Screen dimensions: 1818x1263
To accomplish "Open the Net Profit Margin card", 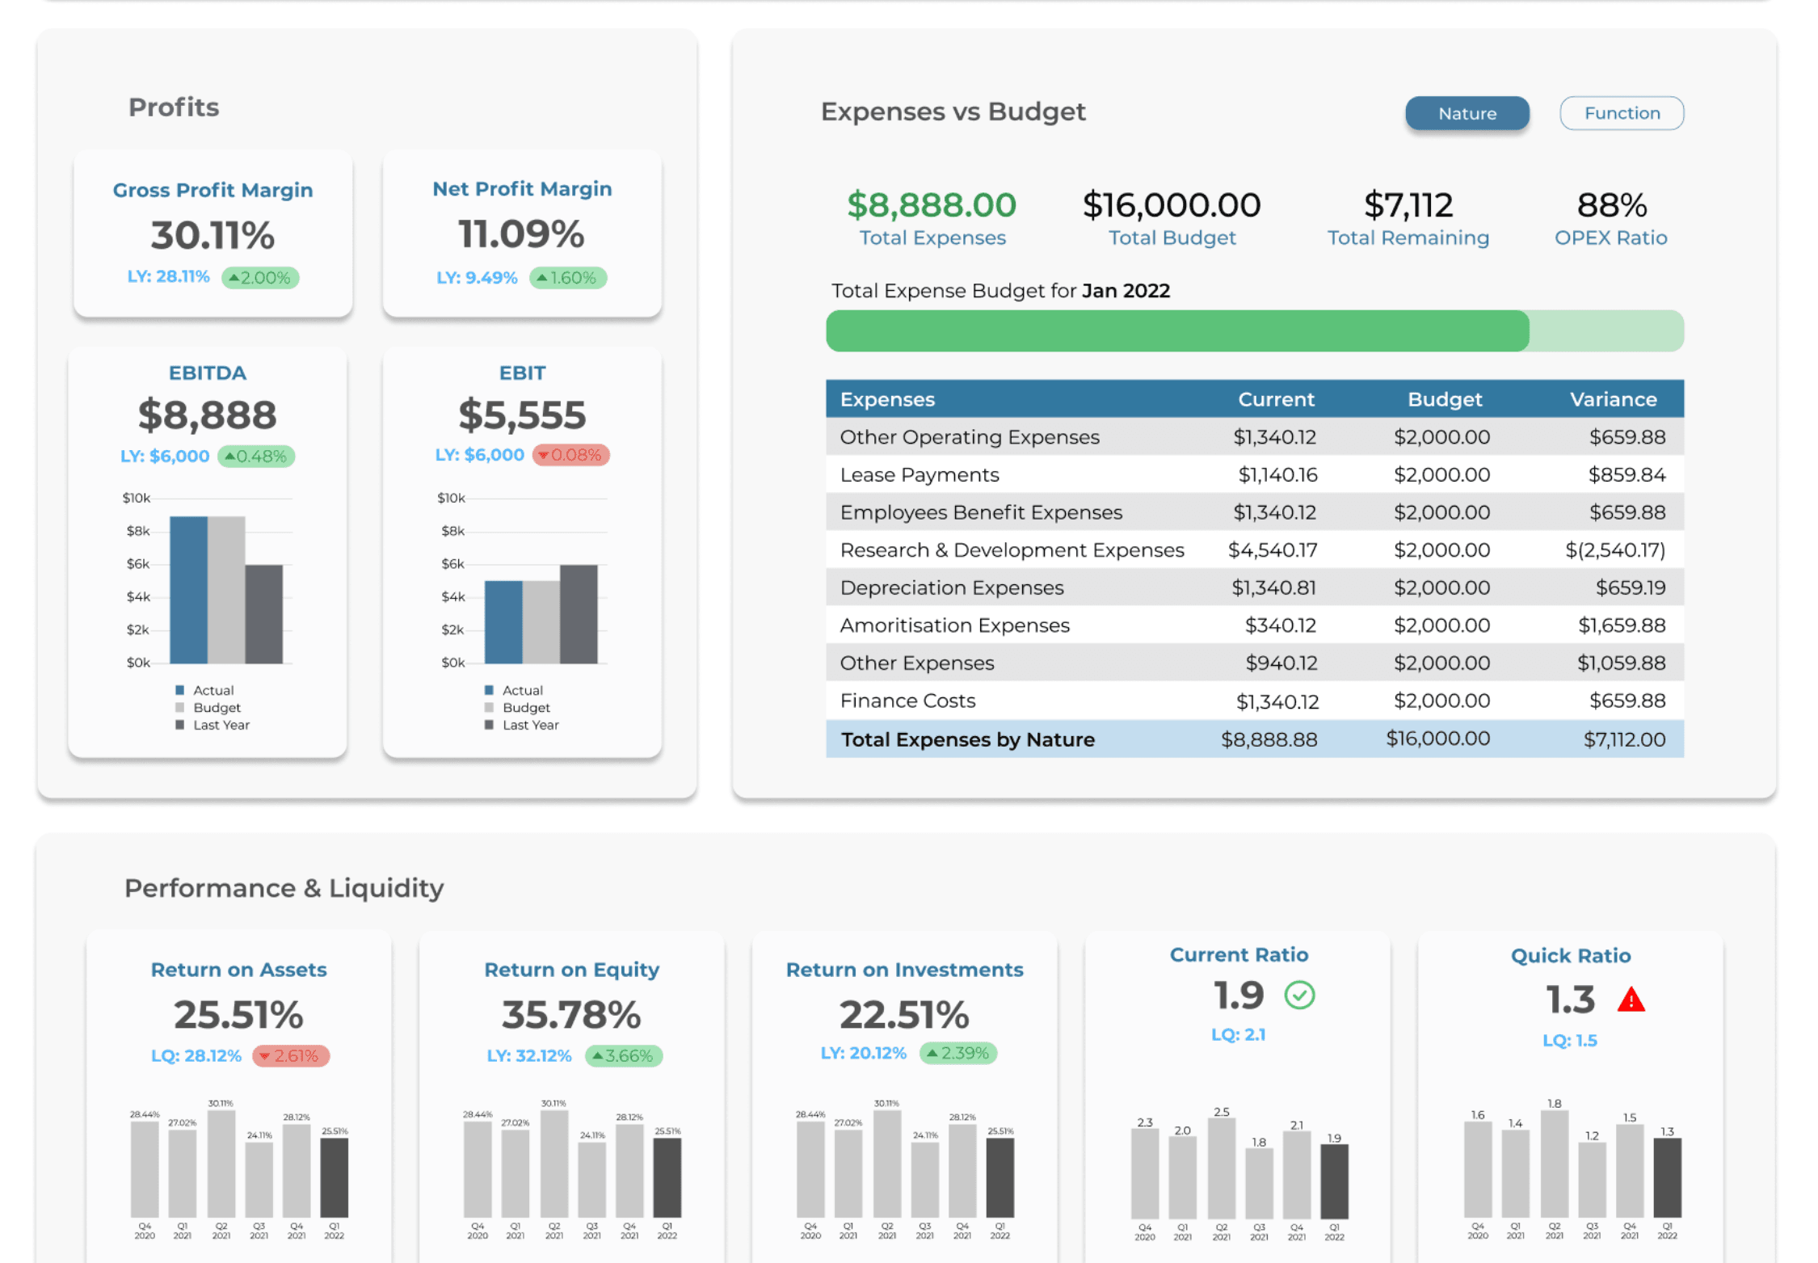I will click(x=522, y=234).
